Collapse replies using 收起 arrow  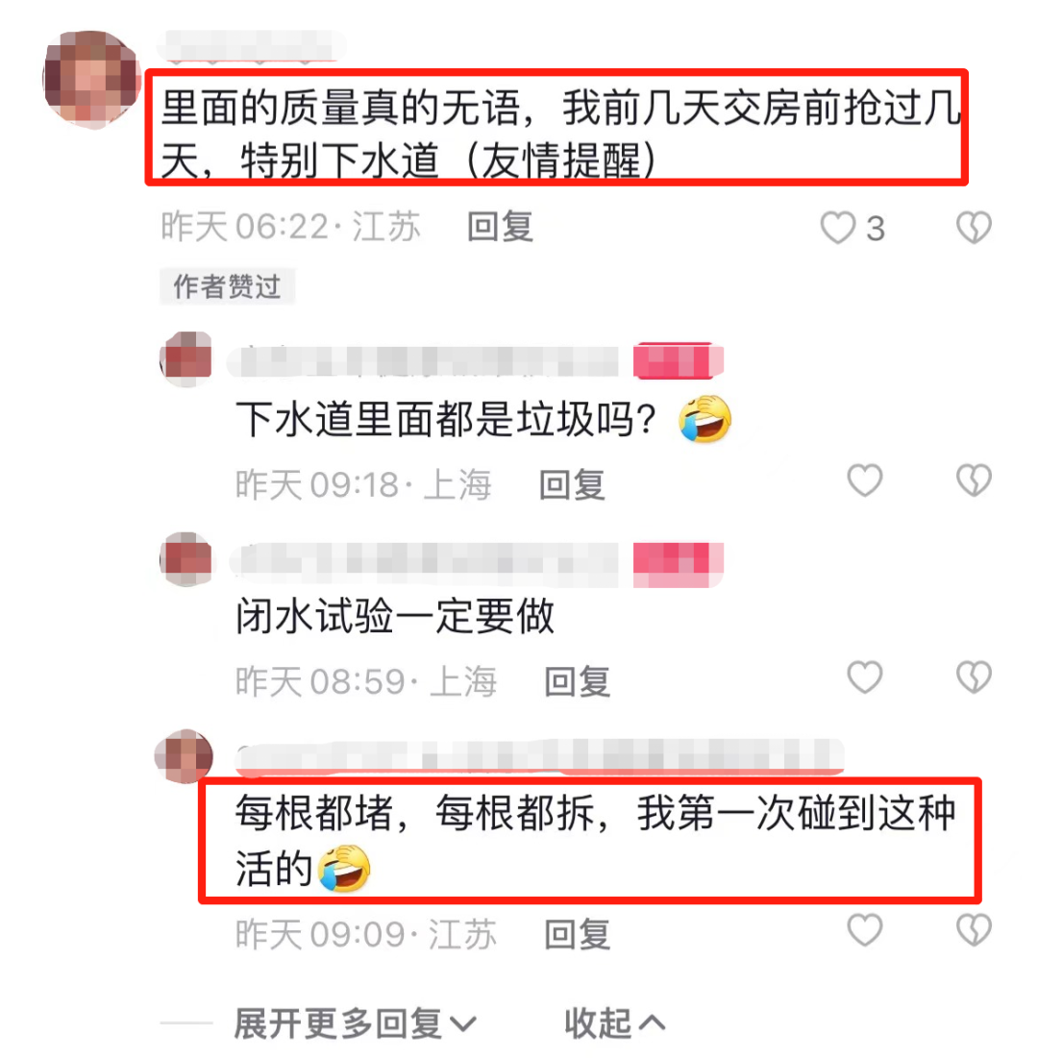[615, 1023]
